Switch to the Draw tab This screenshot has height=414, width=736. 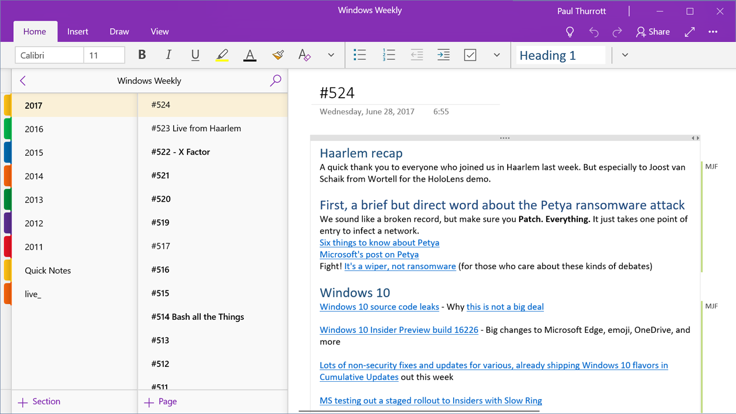pos(119,32)
